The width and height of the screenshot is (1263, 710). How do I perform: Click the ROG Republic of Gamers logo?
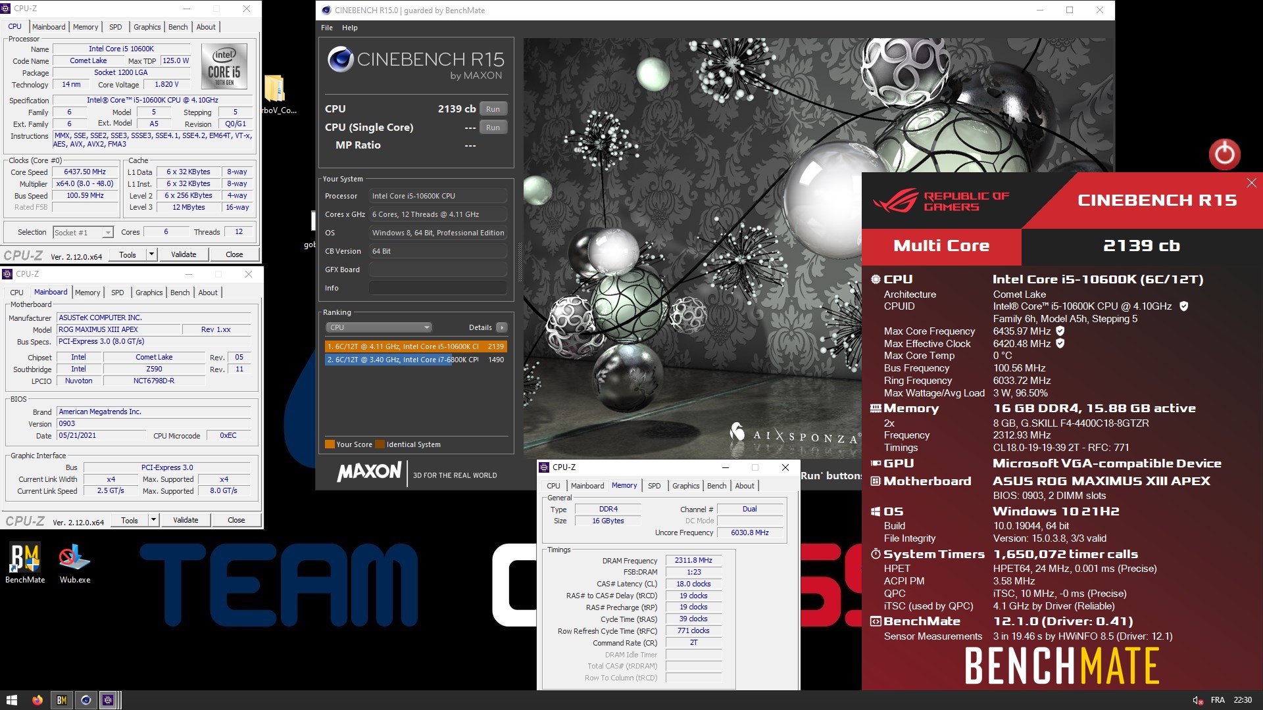coord(941,201)
